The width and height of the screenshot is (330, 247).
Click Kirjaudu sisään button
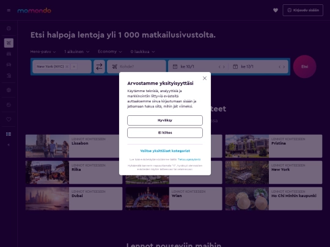click(x=303, y=10)
